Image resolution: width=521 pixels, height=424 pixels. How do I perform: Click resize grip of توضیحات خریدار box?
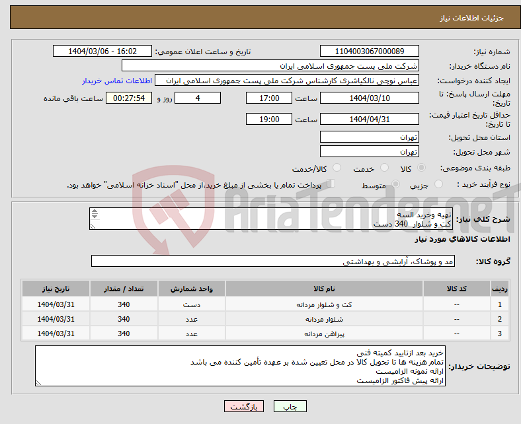point(38,383)
